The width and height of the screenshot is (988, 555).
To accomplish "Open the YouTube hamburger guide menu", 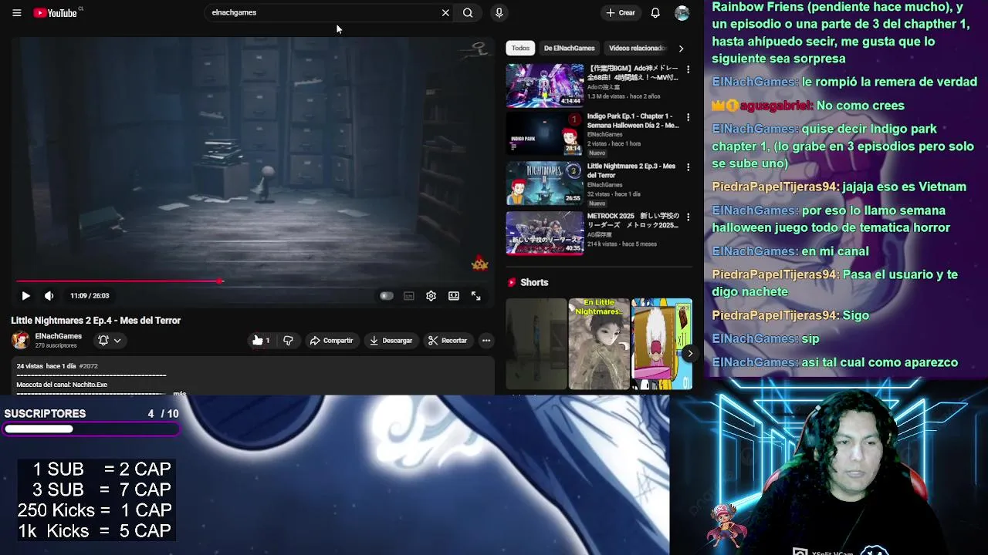I will (x=16, y=13).
